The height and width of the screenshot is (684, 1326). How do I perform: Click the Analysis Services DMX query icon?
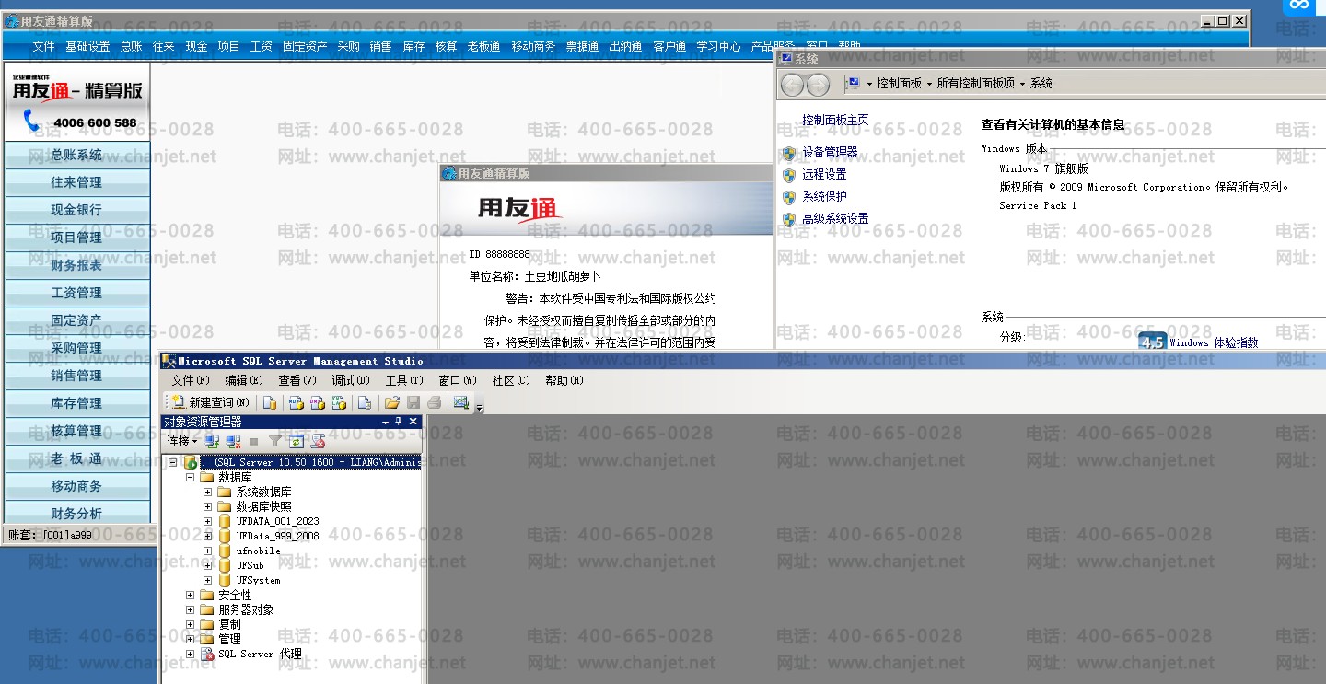317,402
